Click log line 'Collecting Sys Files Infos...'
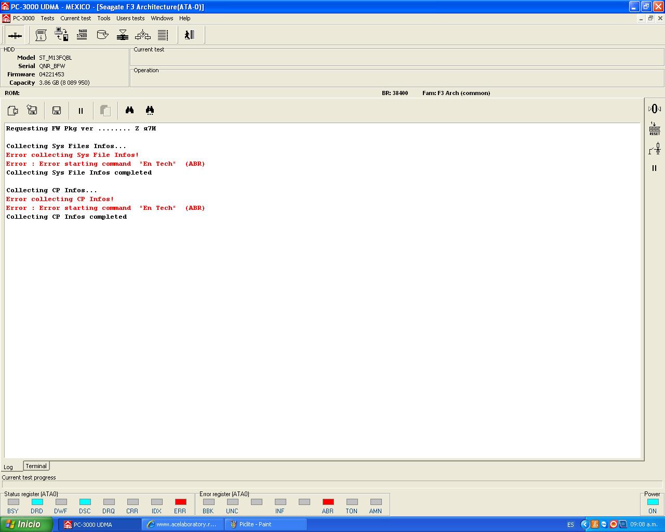The width and height of the screenshot is (665, 532). tap(66, 146)
